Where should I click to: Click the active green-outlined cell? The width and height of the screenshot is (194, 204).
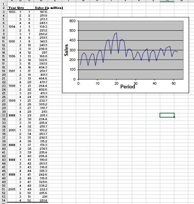point(167,115)
